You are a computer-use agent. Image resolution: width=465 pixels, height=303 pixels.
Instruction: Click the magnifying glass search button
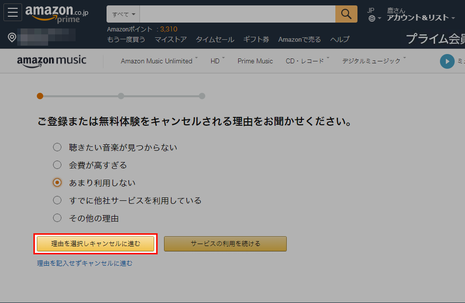click(346, 14)
